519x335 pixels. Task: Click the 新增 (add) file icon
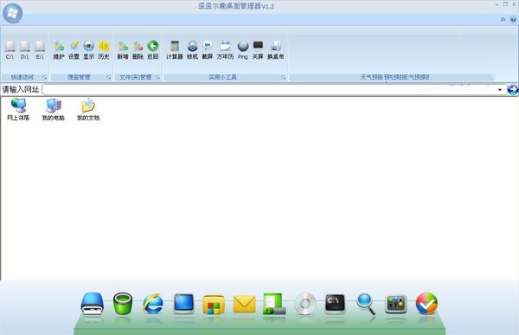pos(123,50)
